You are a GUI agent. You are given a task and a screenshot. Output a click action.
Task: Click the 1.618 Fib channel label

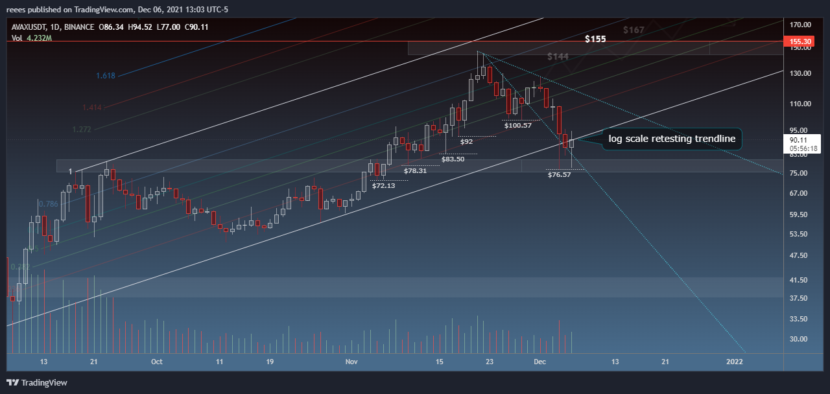[105, 76]
